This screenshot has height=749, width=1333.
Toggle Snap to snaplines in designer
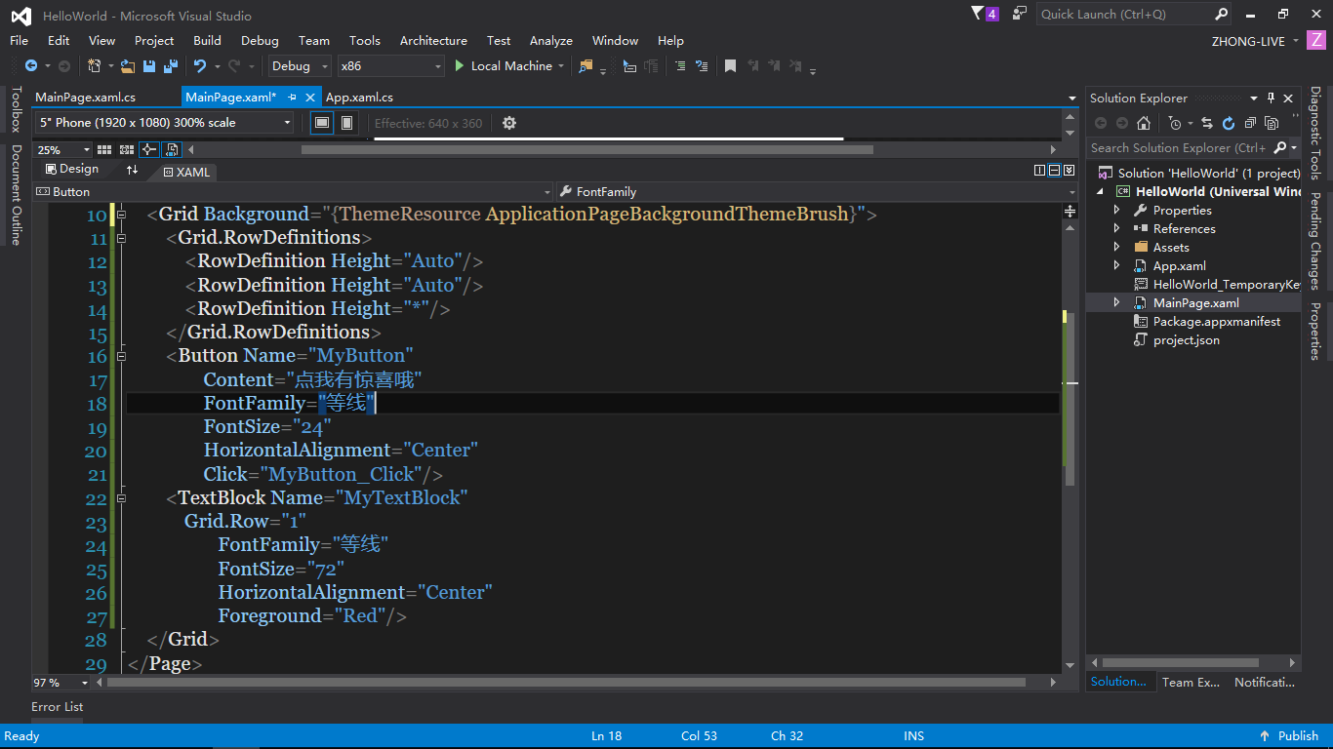pyautogui.click(x=148, y=149)
